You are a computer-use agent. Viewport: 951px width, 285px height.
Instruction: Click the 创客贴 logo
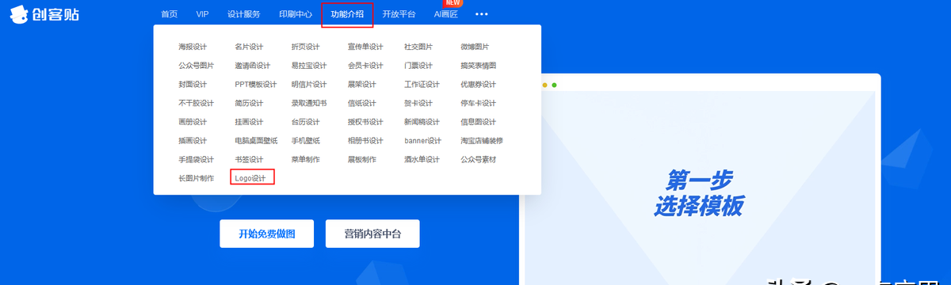44,13
